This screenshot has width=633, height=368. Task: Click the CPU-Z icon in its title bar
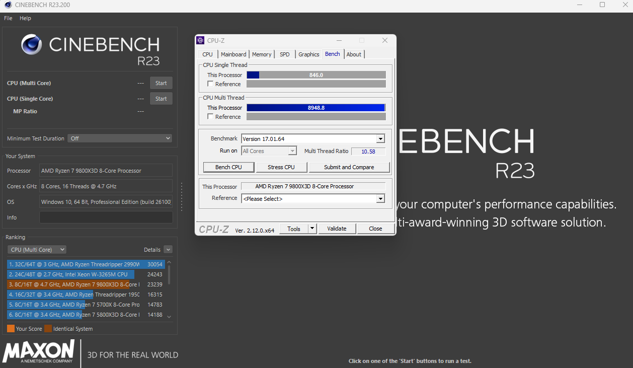(x=200, y=40)
